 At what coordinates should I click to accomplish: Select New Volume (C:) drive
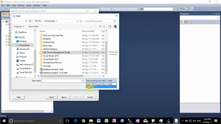(26, 64)
